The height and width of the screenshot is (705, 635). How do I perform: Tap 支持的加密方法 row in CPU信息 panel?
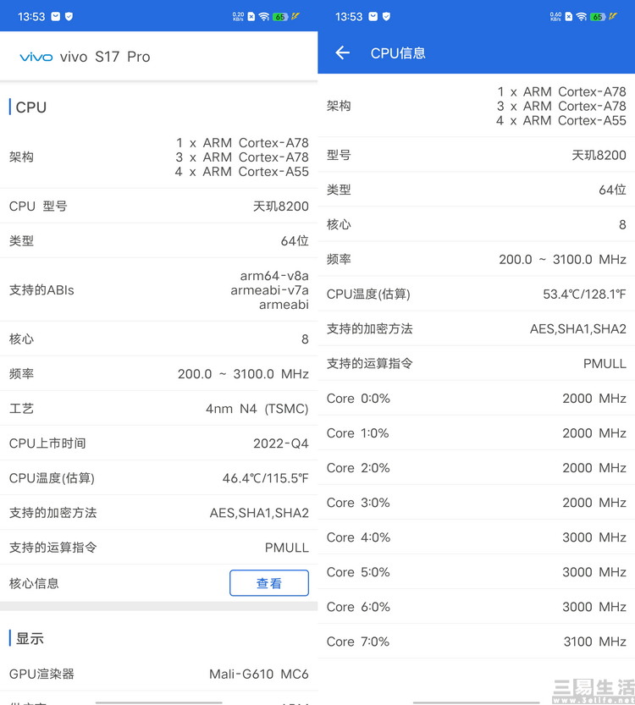tap(476, 328)
